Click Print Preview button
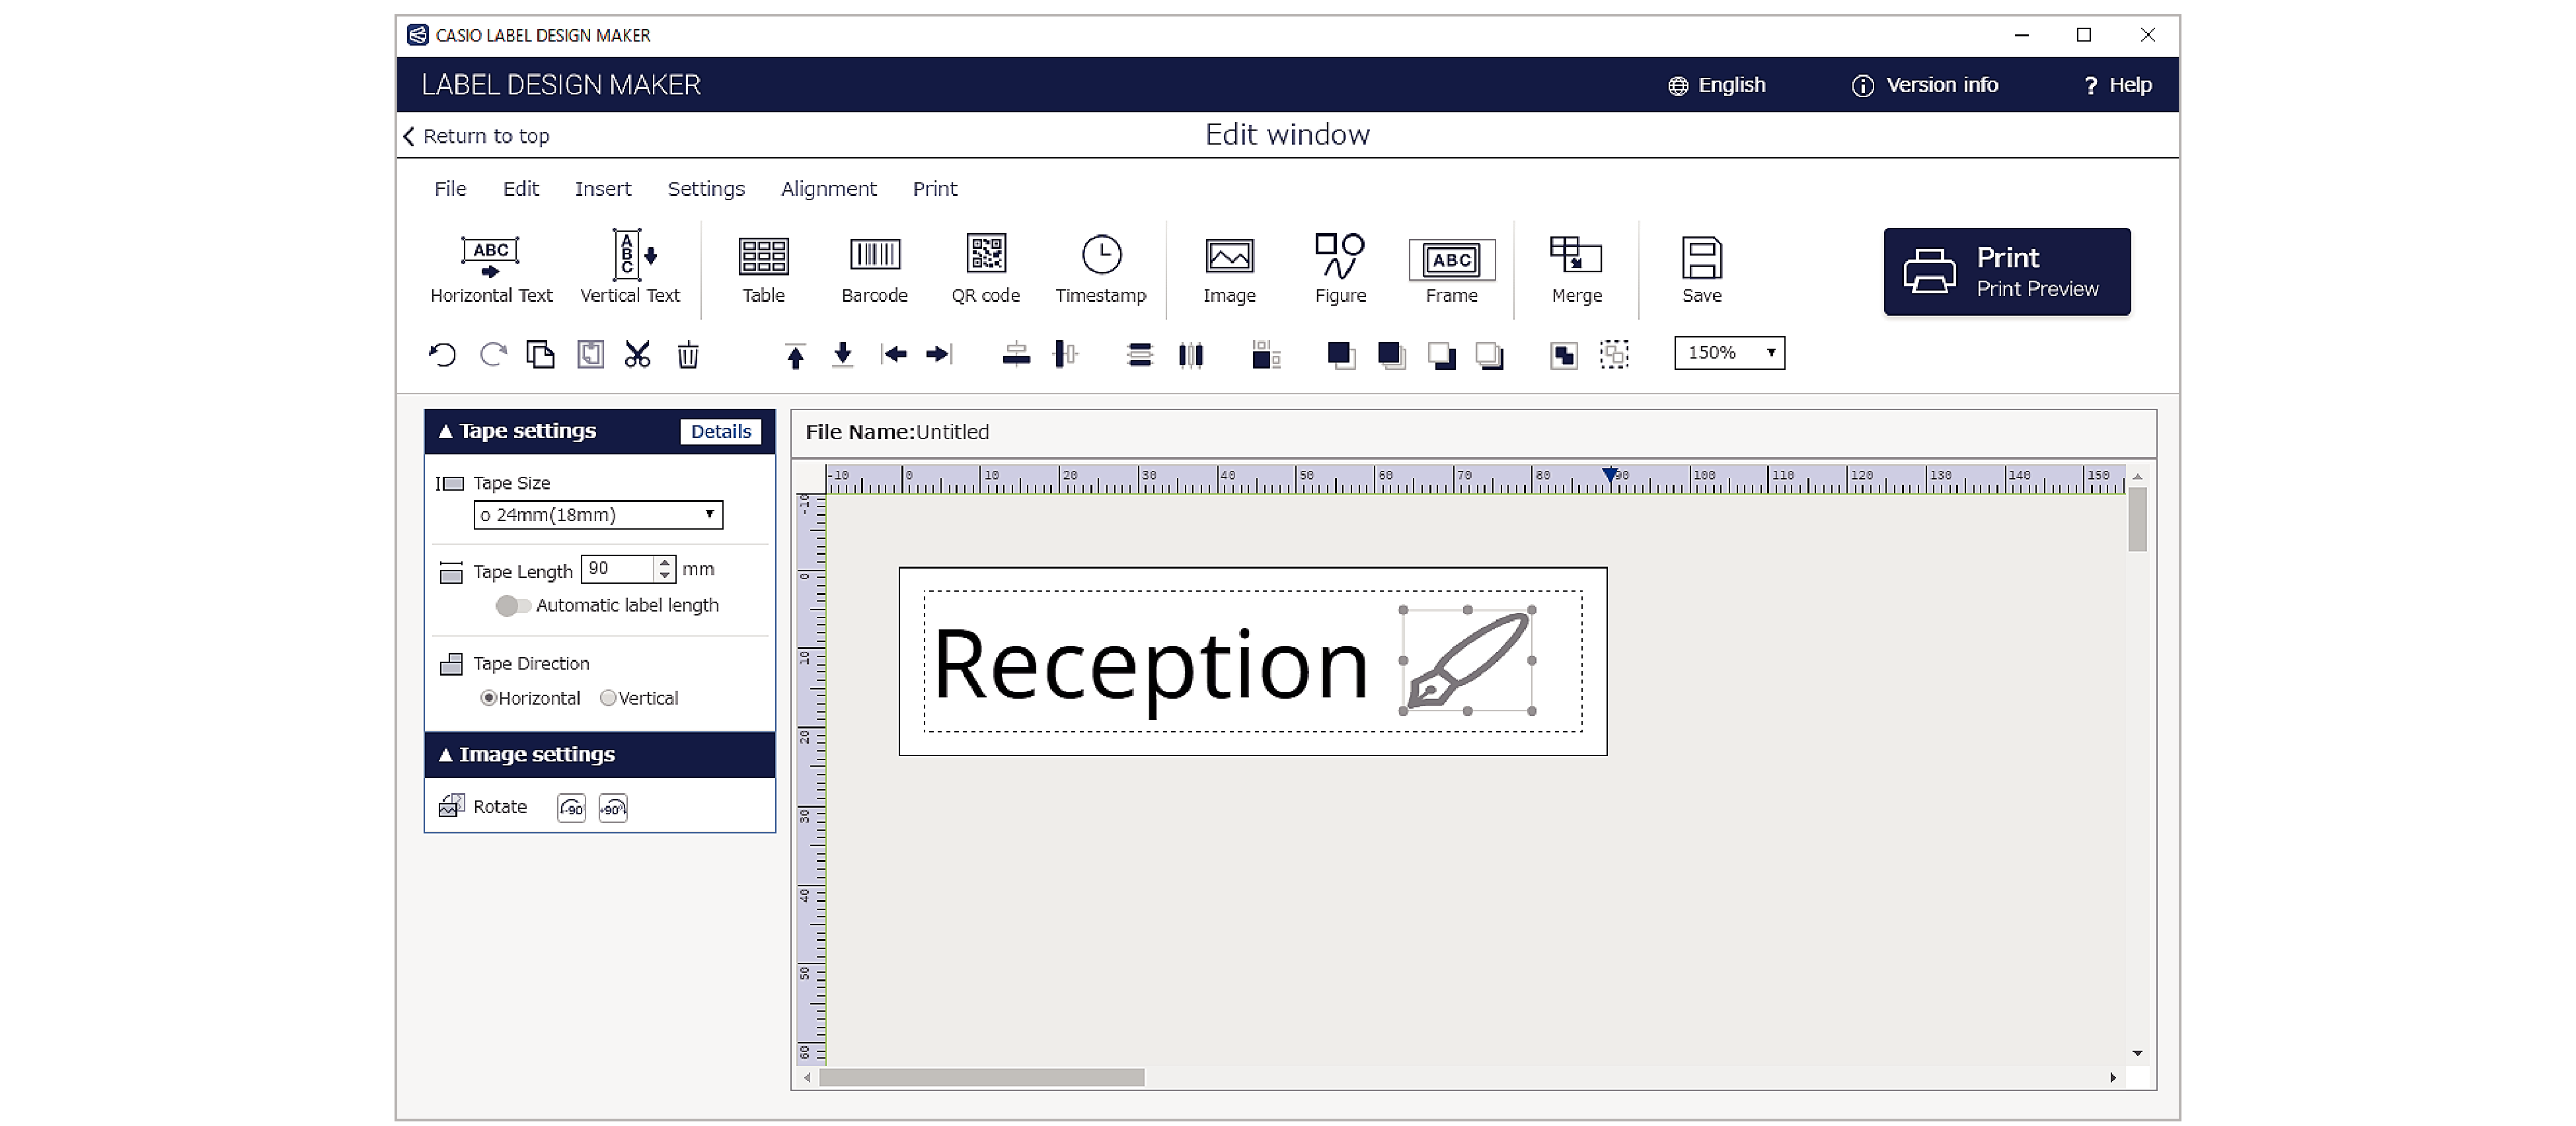 tap(2037, 287)
